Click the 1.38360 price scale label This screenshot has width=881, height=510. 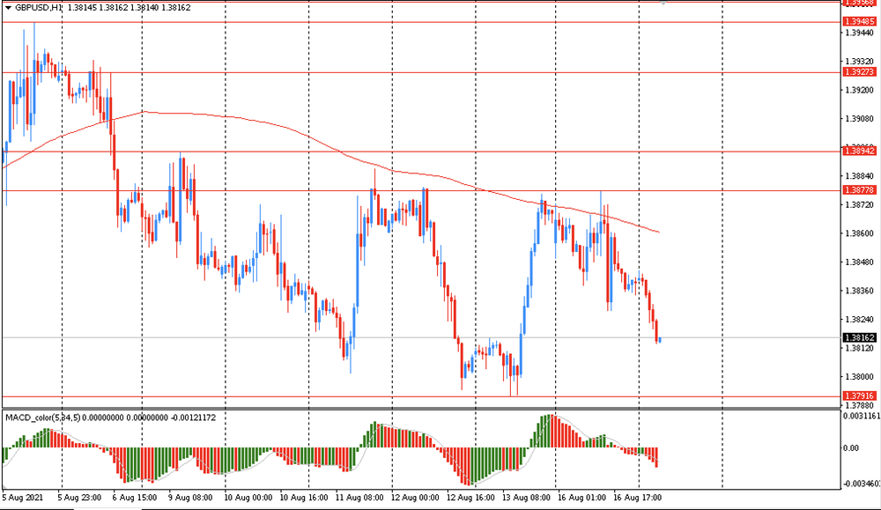point(860,291)
